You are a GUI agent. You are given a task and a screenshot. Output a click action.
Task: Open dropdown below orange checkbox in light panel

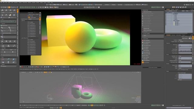(33, 19)
